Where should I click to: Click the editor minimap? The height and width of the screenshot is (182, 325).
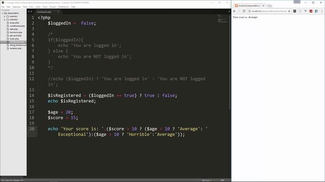pos(222,19)
